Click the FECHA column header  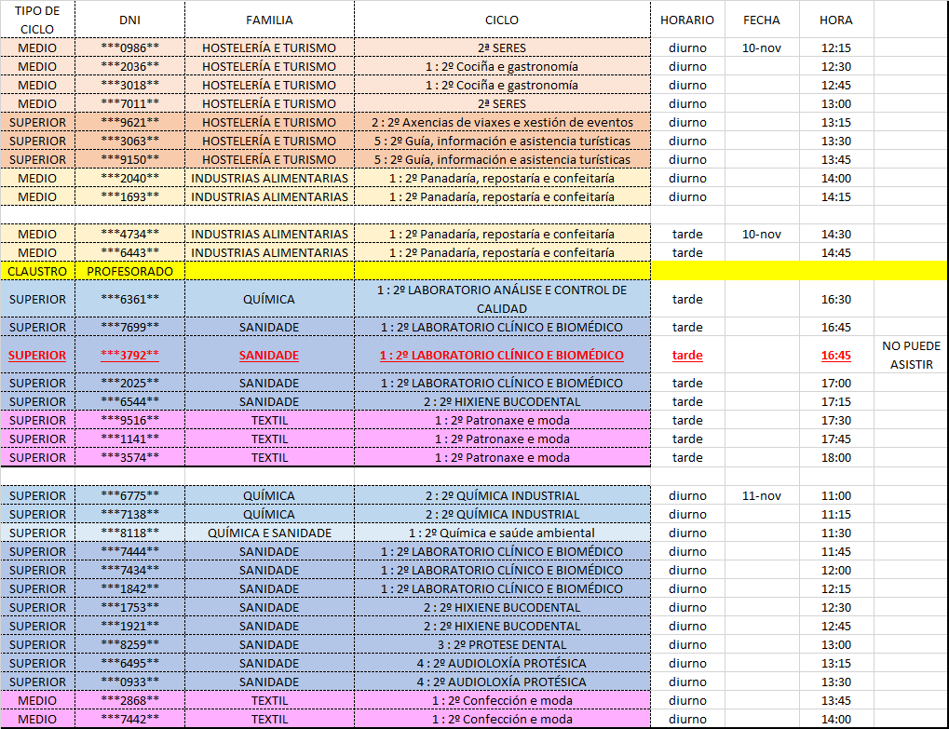(x=761, y=20)
